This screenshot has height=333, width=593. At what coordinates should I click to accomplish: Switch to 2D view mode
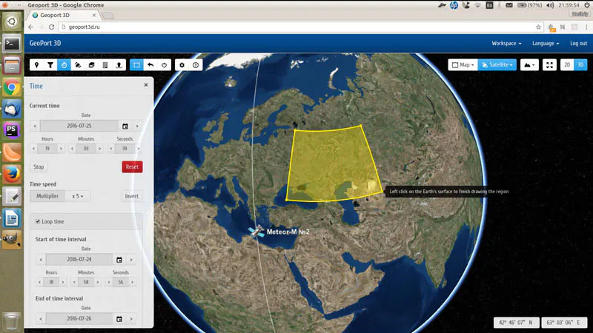[x=567, y=65]
